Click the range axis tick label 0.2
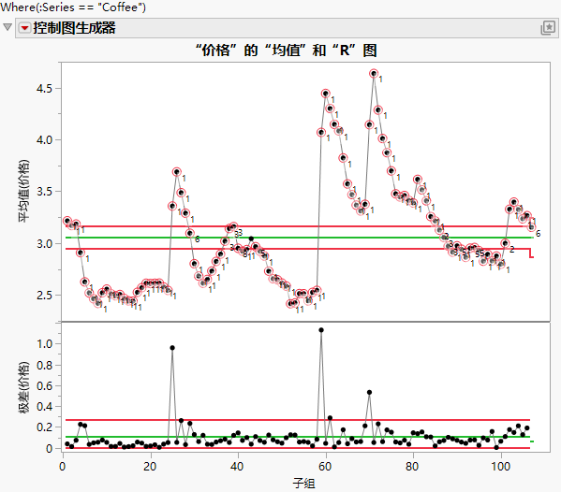561x492 pixels. click(x=44, y=427)
